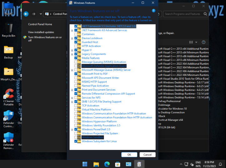
Task: Launch Microsoft Edge from the taskbar
Action: 107,164
